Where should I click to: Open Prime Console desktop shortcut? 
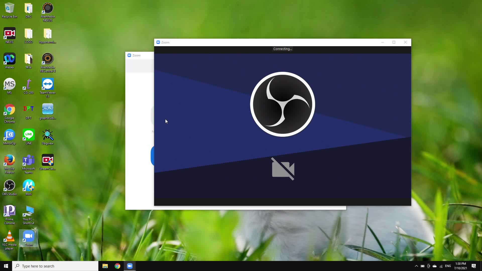10,215
